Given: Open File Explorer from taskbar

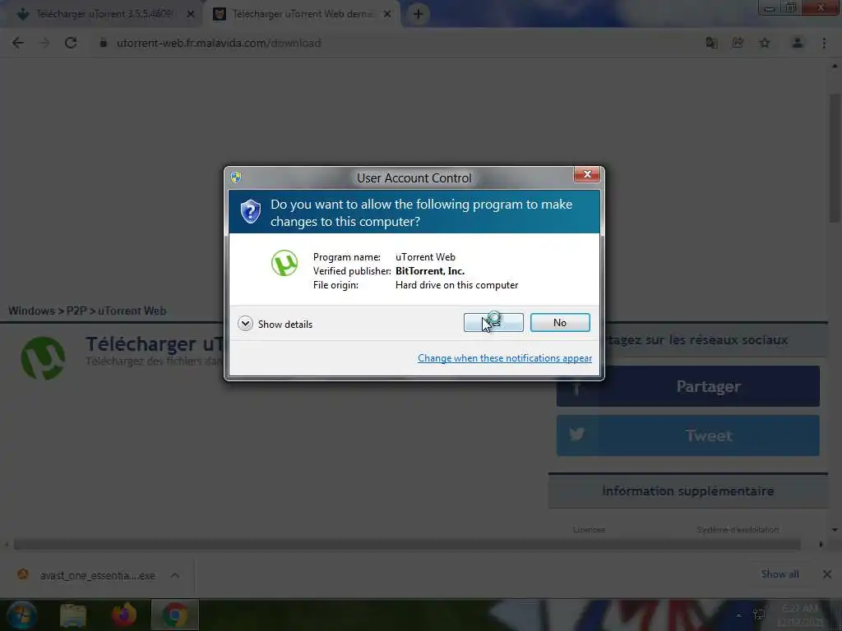Looking at the screenshot, I should coord(73,615).
